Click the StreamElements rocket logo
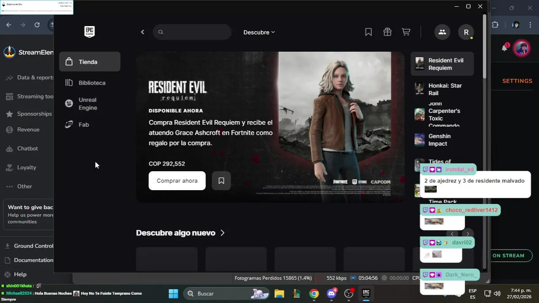The width and height of the screenshot is (539, 303). tap(9, 53)
